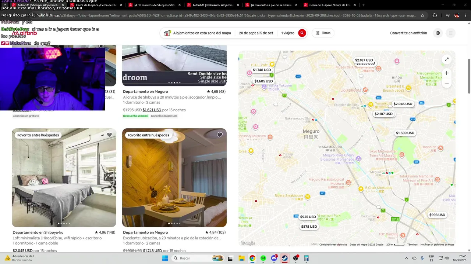Select the $2.045 USD map price marker
This screenshot has height=264, width=471.
point(403,104)
